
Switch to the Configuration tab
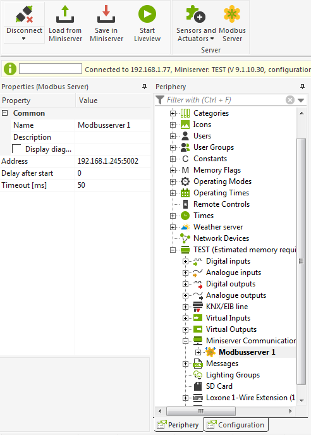point(236,424)
